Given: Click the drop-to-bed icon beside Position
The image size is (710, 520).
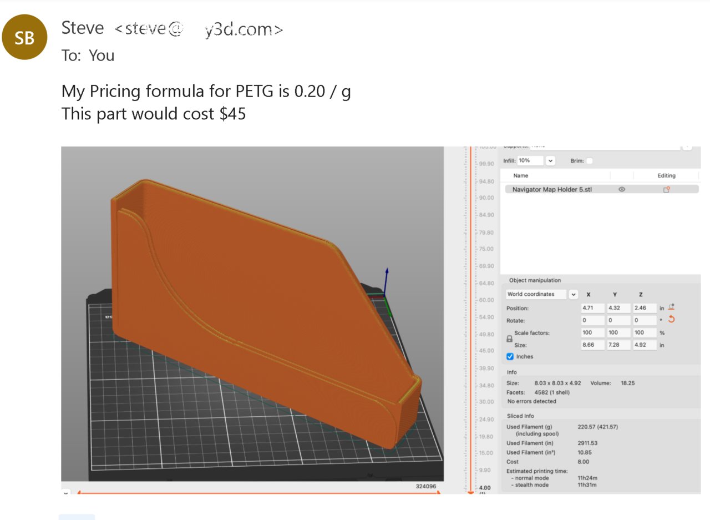Looking at the screenshot, I should pyautogui.click(x=672, y=307).
